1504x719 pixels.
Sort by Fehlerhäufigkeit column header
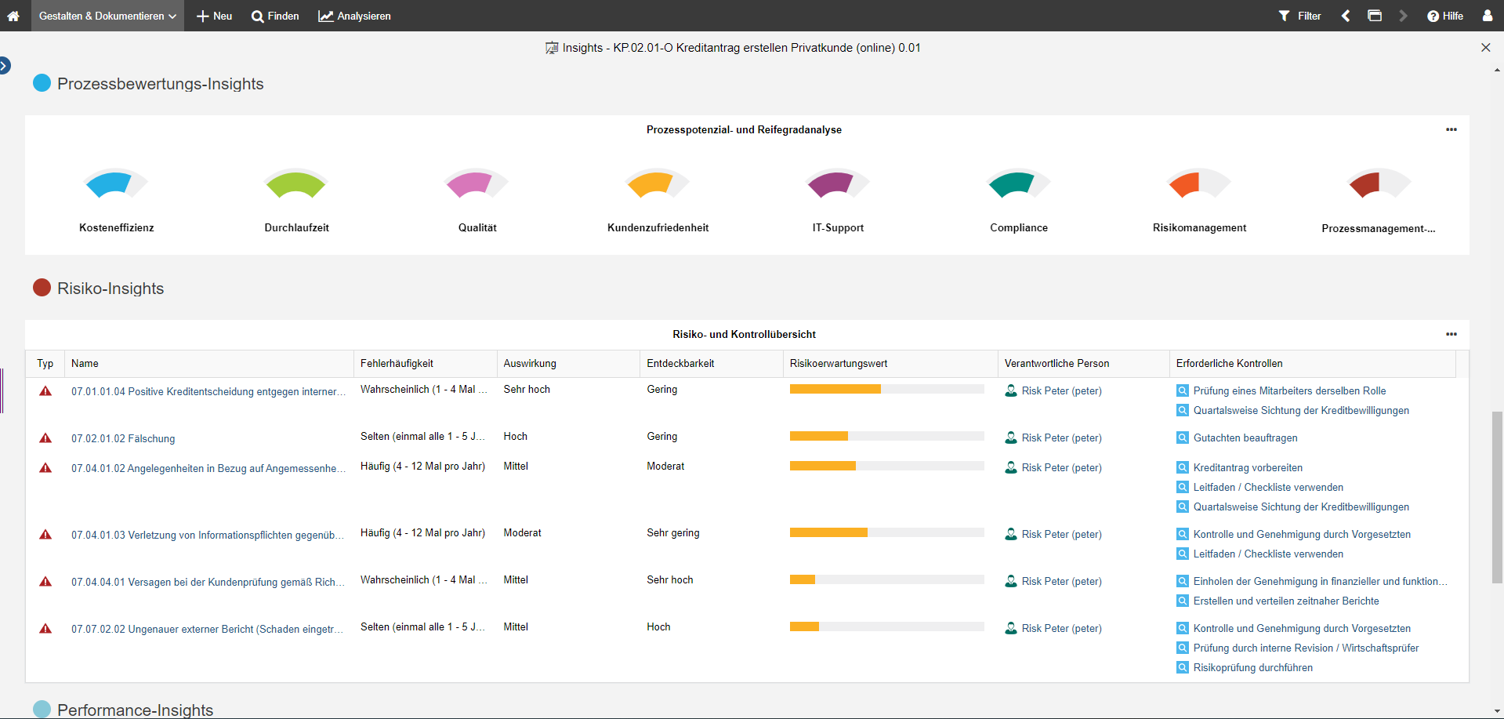tap(426, 364)
